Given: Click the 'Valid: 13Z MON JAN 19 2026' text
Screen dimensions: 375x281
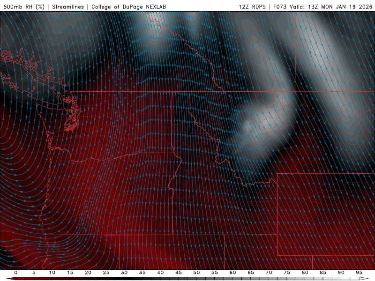Looking at the screenshot, I should click(331, 7).
